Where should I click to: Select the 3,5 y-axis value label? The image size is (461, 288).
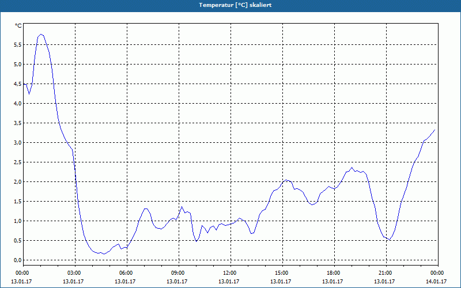point(17,123)
